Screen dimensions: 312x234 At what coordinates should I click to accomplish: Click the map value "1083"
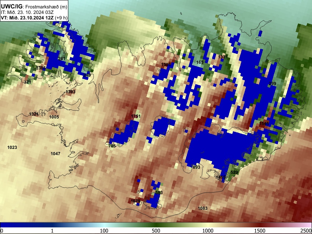click(x=203, y=208)
